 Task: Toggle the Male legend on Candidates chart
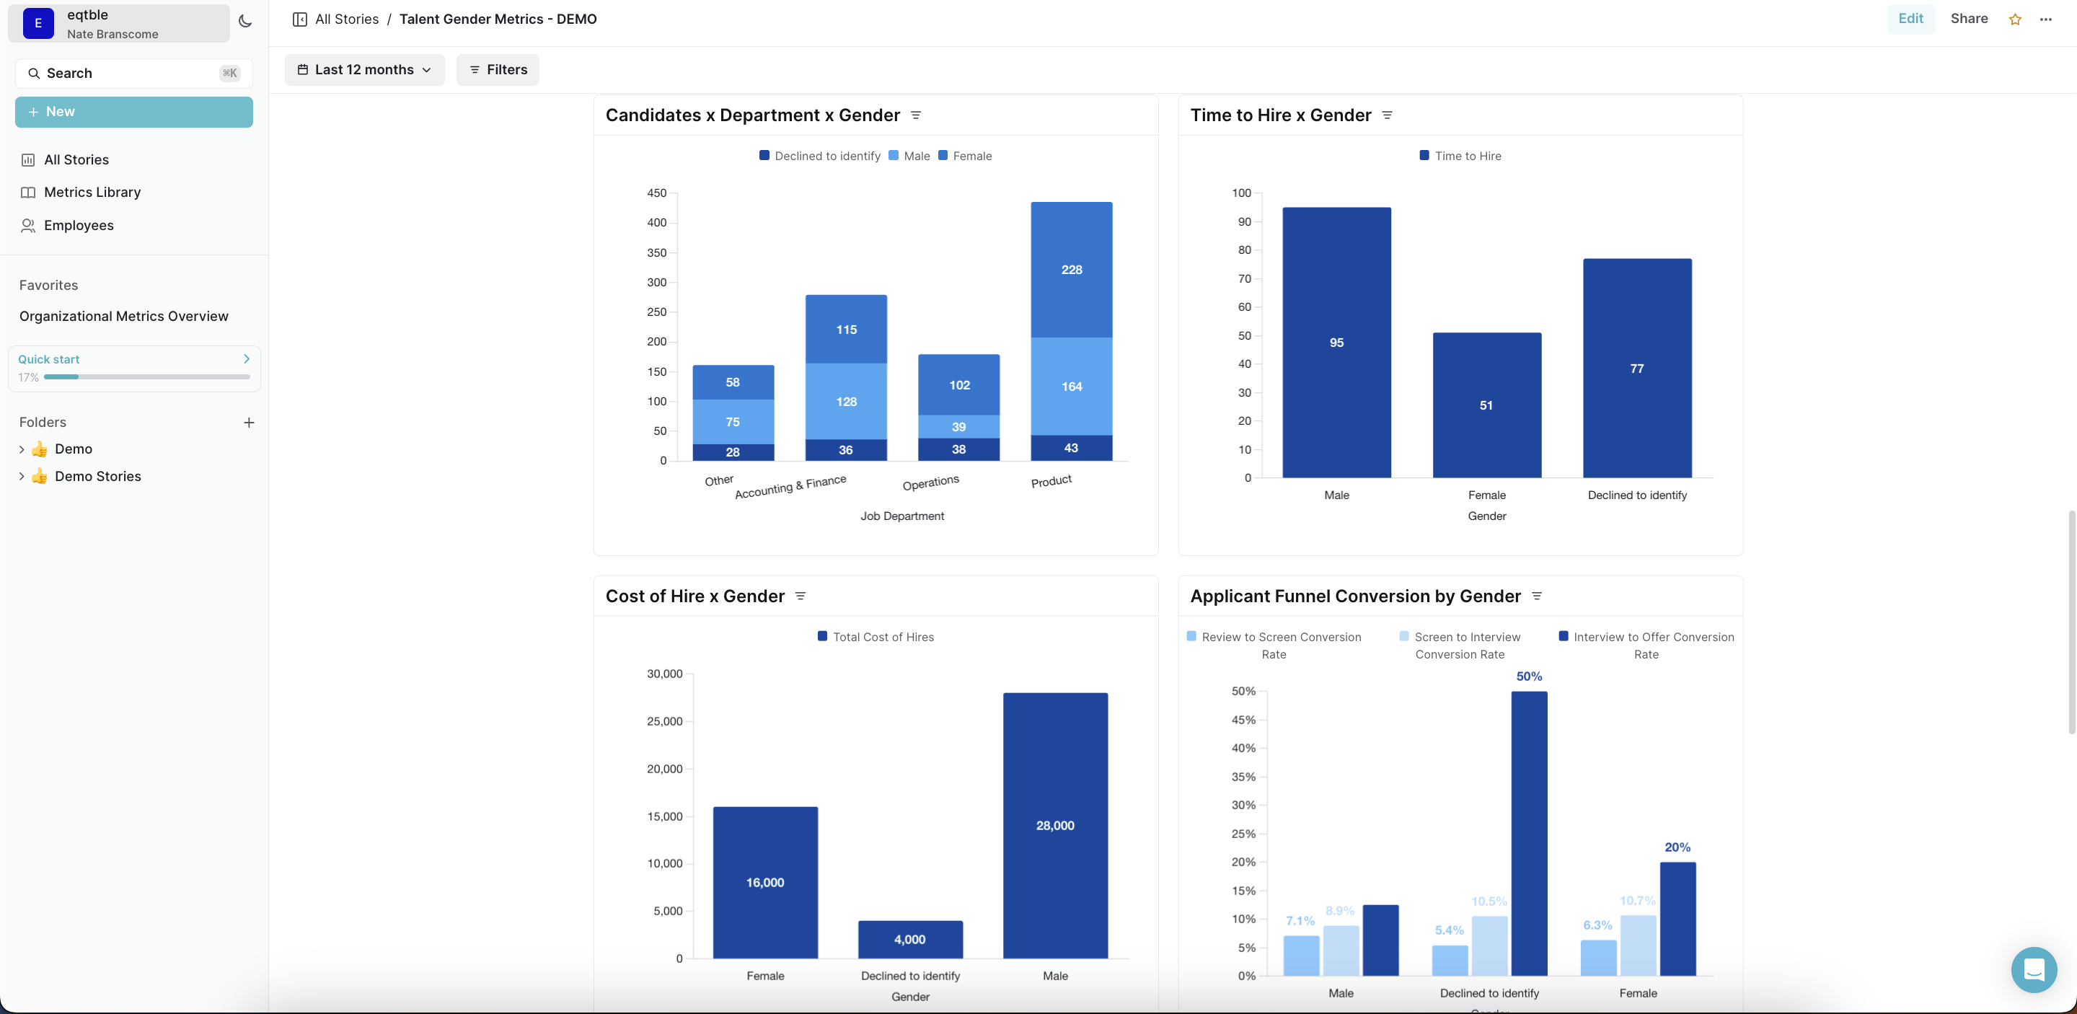[x=909, y=156]
